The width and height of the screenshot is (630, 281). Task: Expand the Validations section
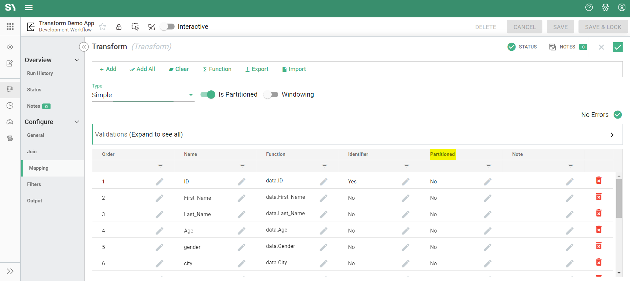tap(612, 135)
